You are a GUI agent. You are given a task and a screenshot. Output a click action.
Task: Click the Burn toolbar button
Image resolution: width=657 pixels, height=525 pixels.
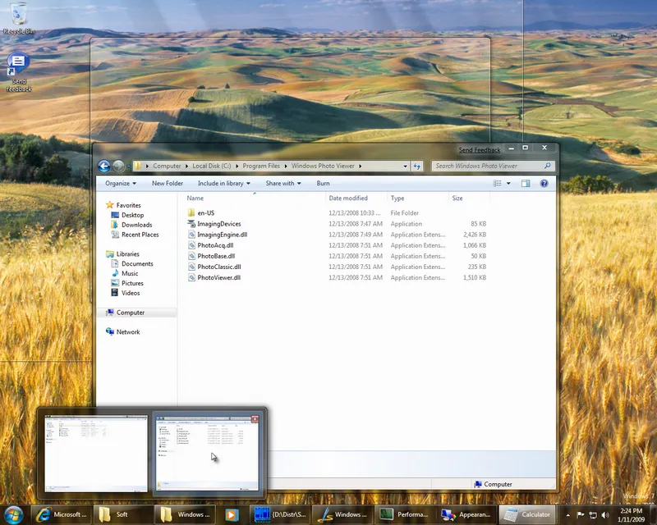pos(323,184)
